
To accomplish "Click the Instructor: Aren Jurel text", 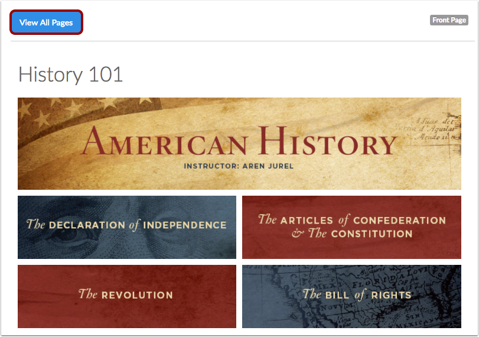I will coord(239,166).
